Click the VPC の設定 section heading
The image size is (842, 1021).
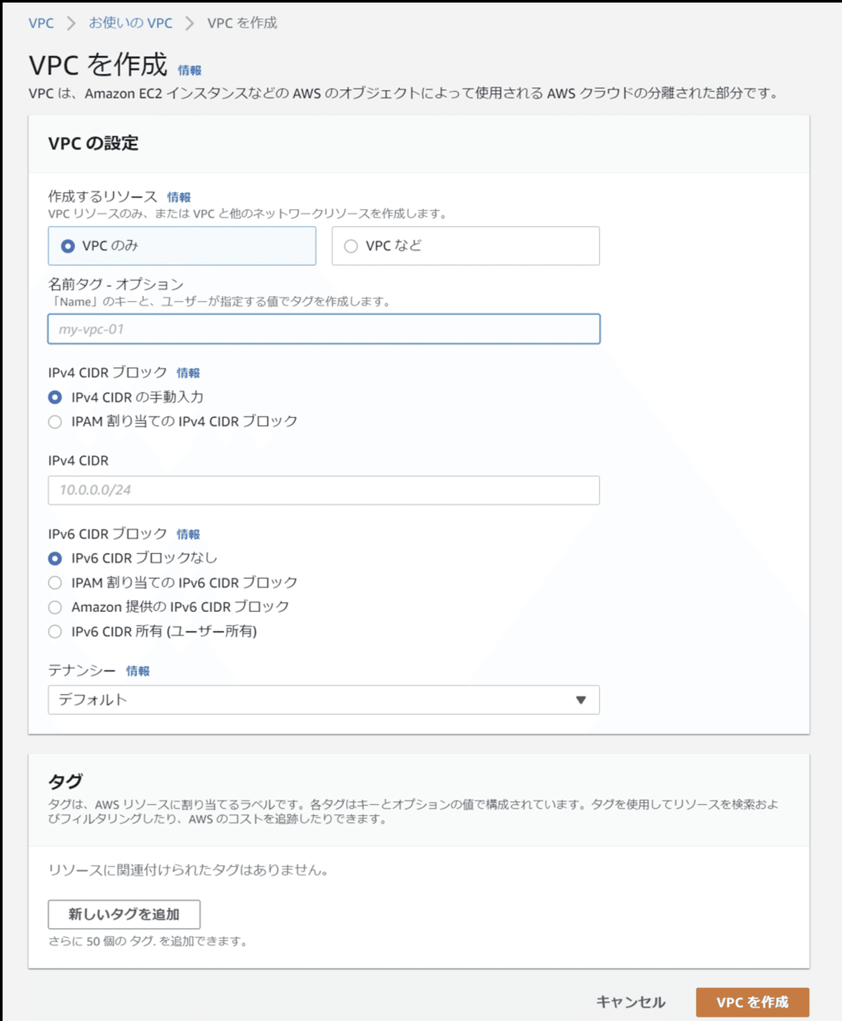pyautogui.click(x=93, y=143)
